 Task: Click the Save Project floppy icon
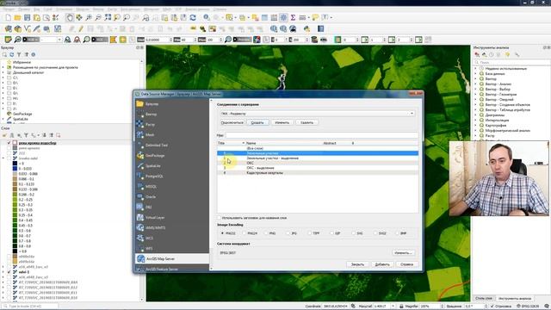pos(27,17)
